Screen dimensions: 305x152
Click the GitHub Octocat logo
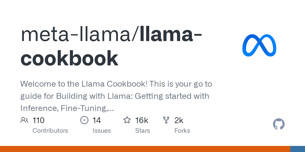(279, 124)
